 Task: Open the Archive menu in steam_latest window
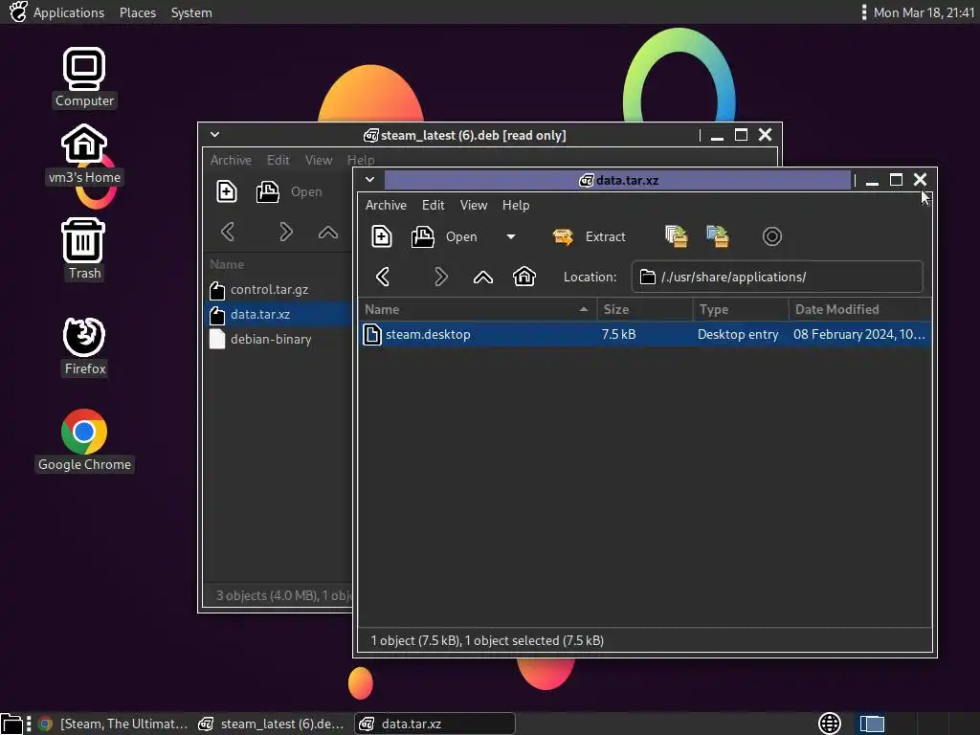[231, 160]
